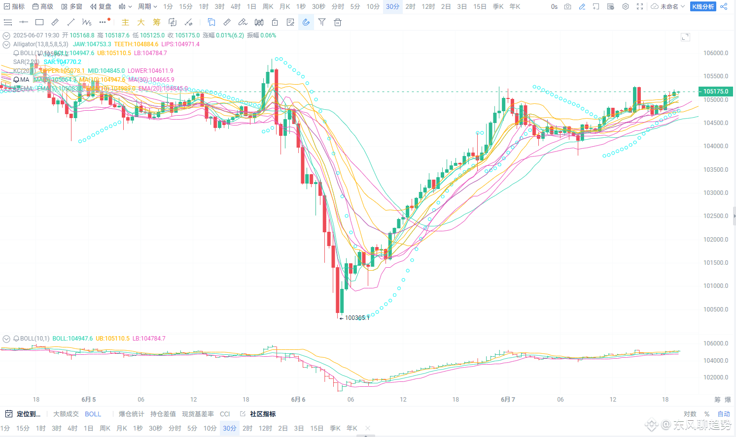Click the sub-chart BOLL alert bell
736x437 pixels.
16,339
